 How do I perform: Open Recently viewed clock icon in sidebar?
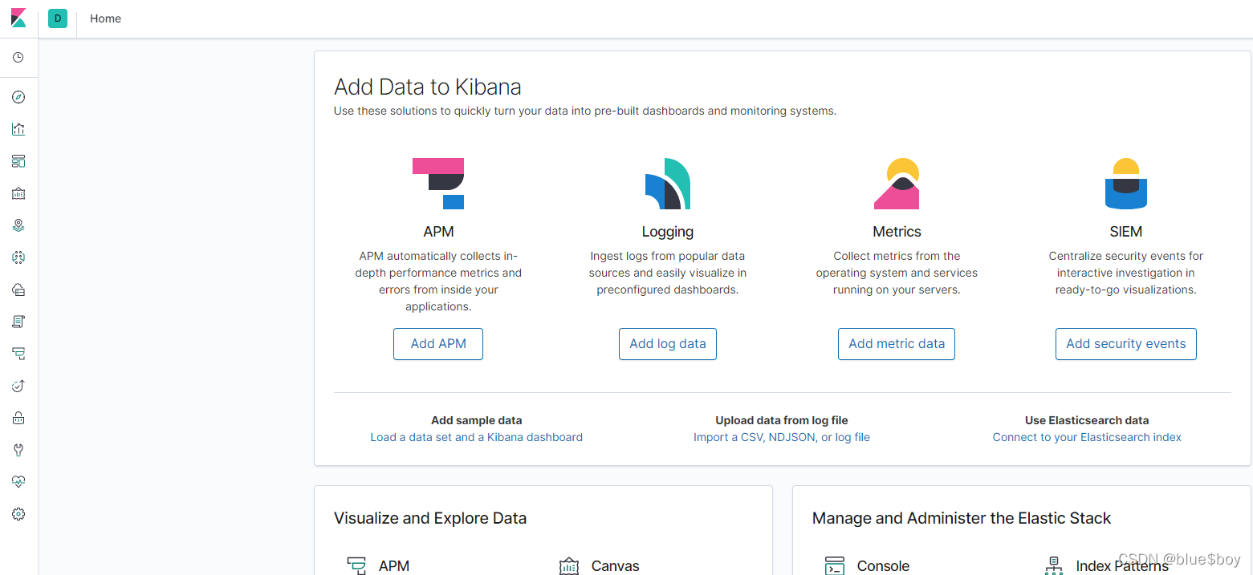[18, 58]
